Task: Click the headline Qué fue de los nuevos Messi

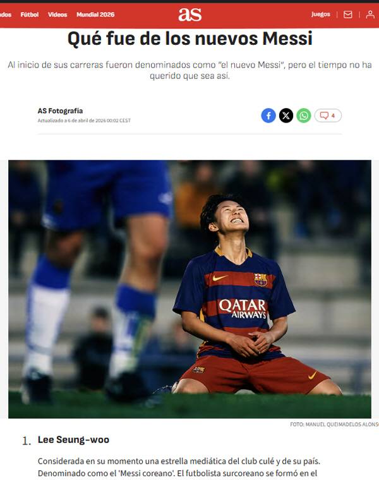Action: pos(189,39)
